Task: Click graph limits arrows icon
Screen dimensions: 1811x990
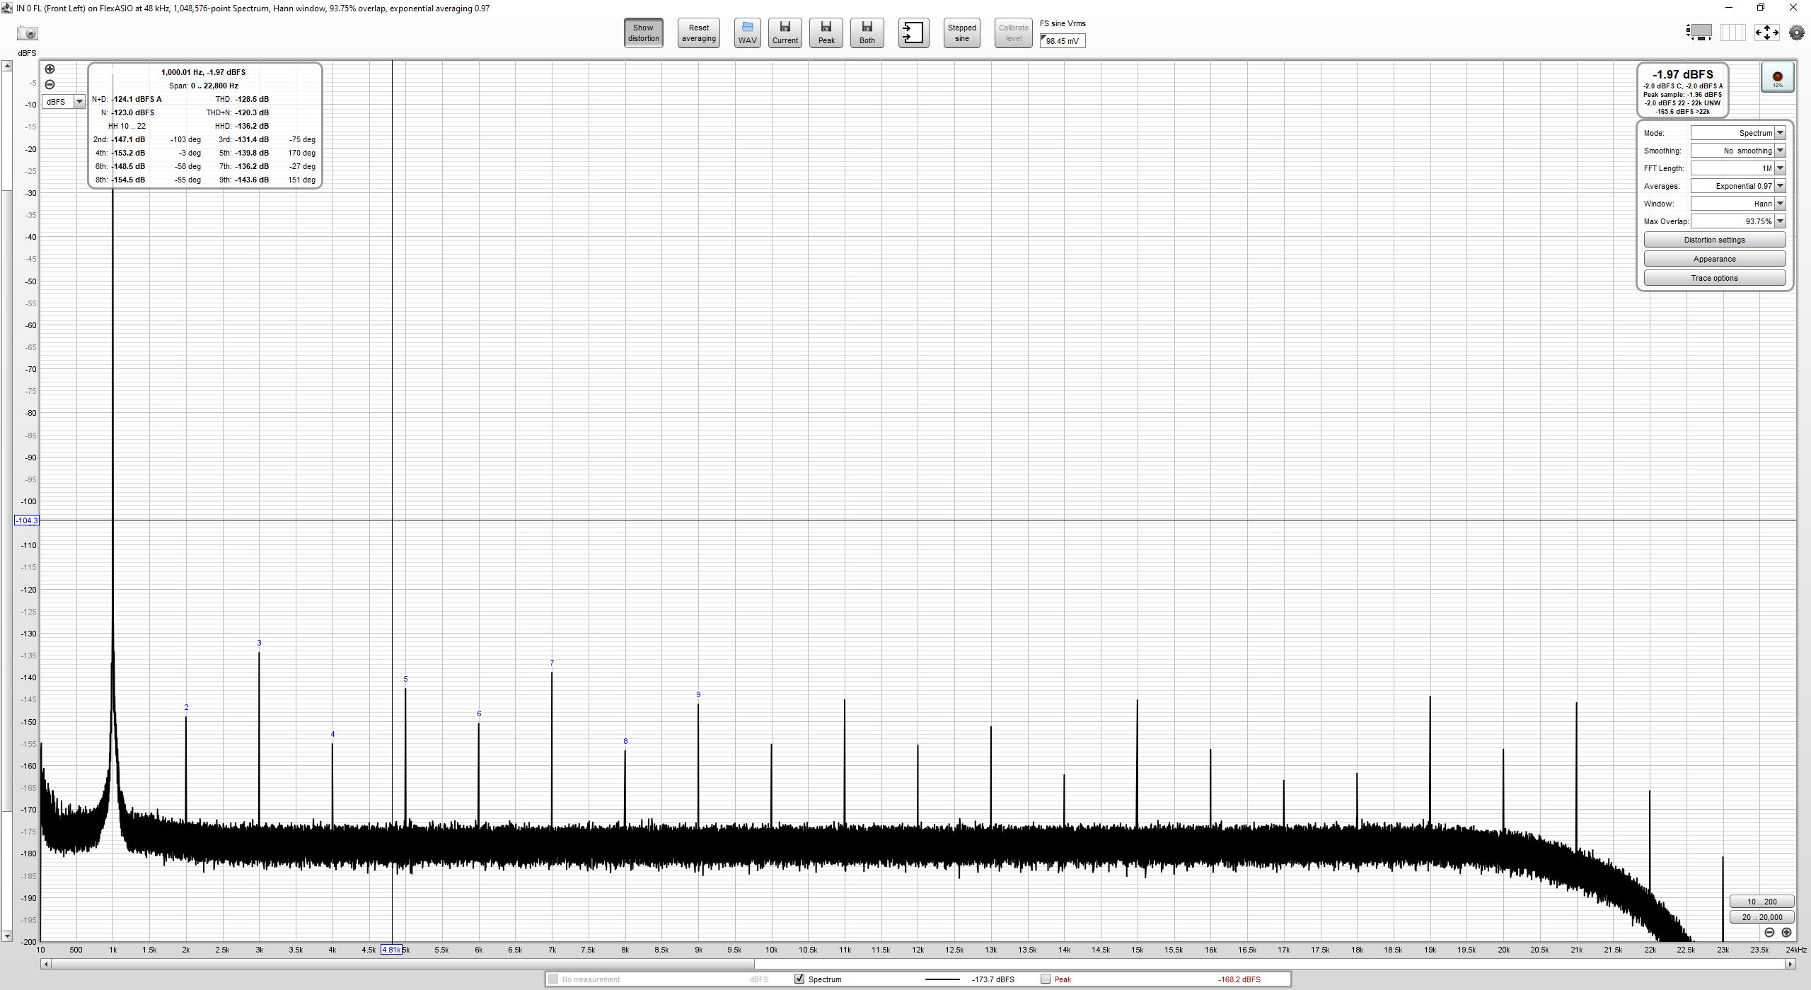Action: (1766, 33)
